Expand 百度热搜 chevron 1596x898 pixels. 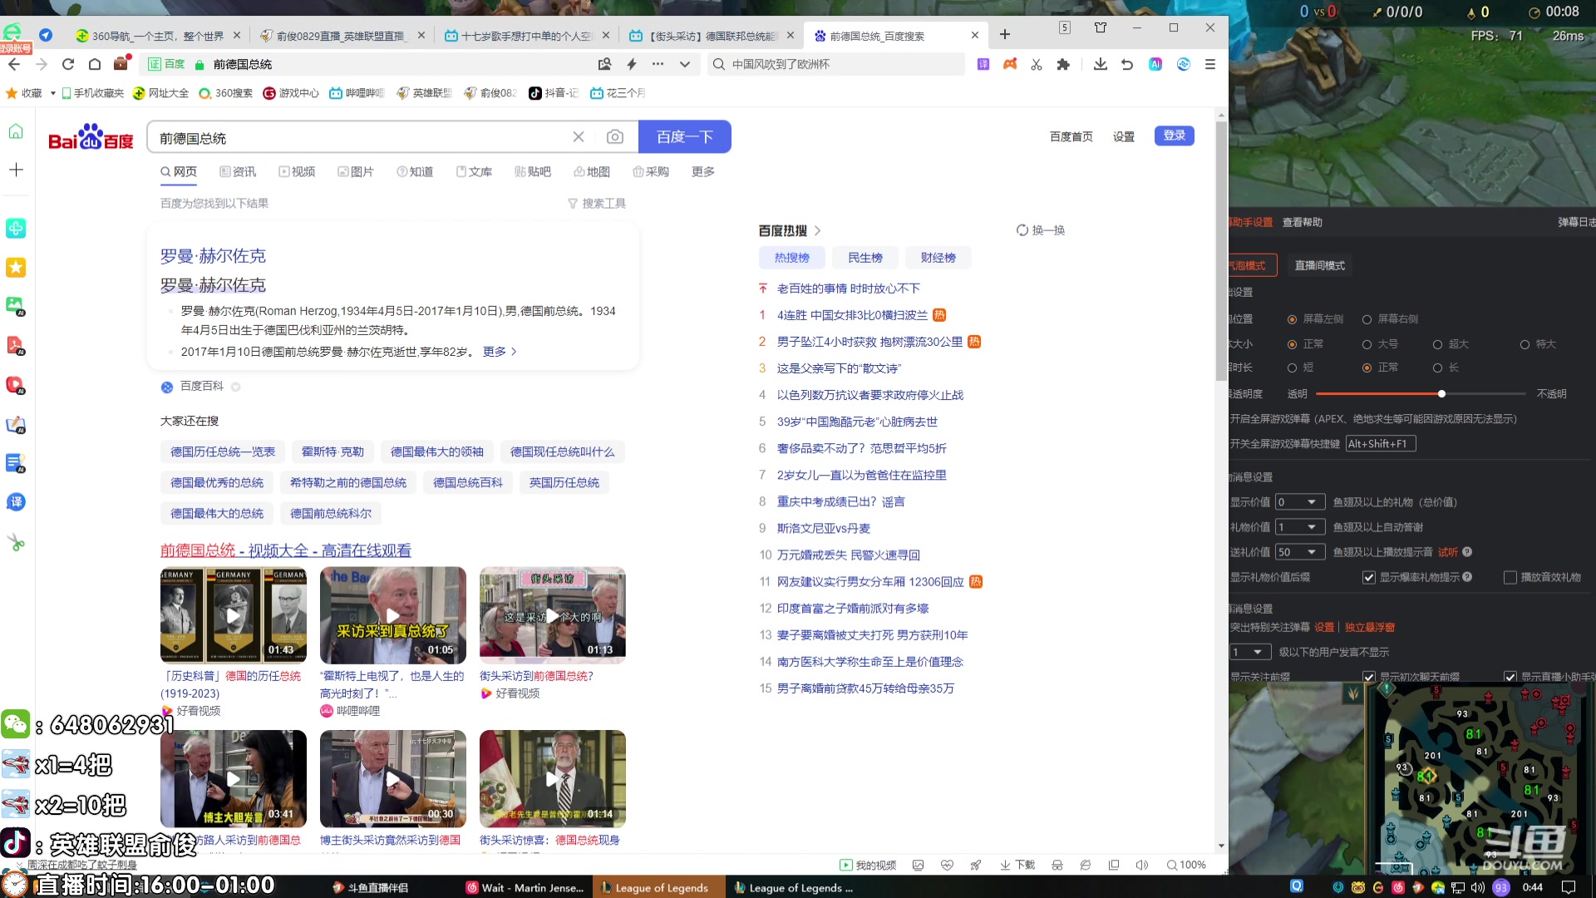(x=817, y=230)
